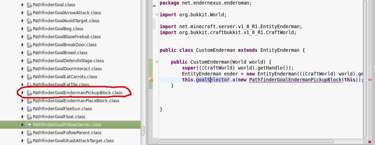Click class file icon of PathfinderGoalDefendVillage.class
The width and height of the screenshot is (375, 145).
[29, 61]
